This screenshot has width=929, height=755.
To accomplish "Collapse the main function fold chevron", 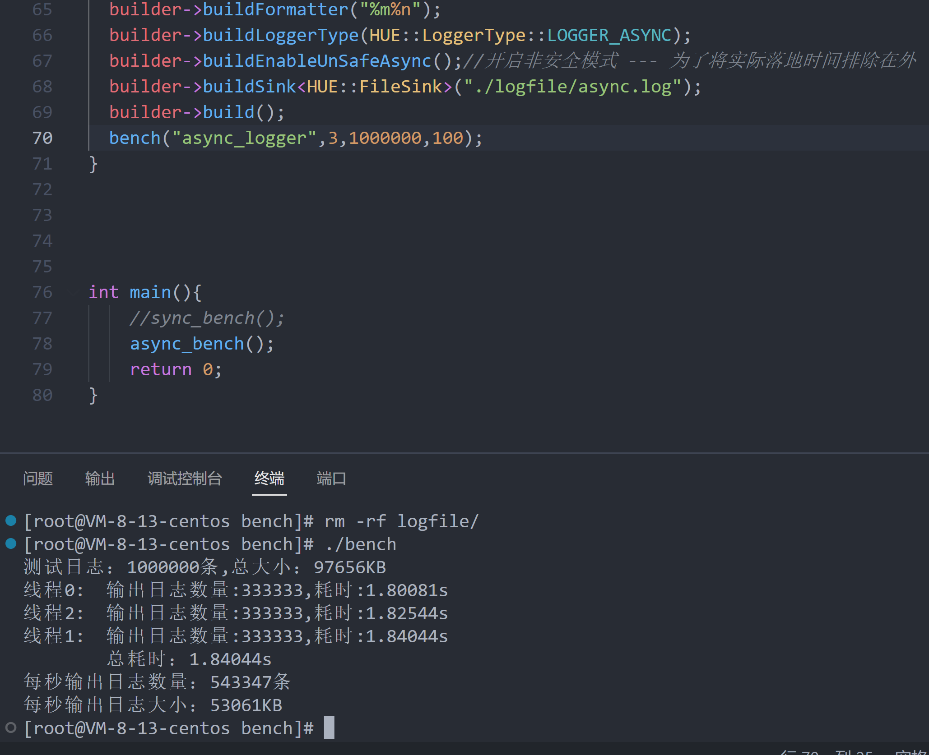I will 74,292.
